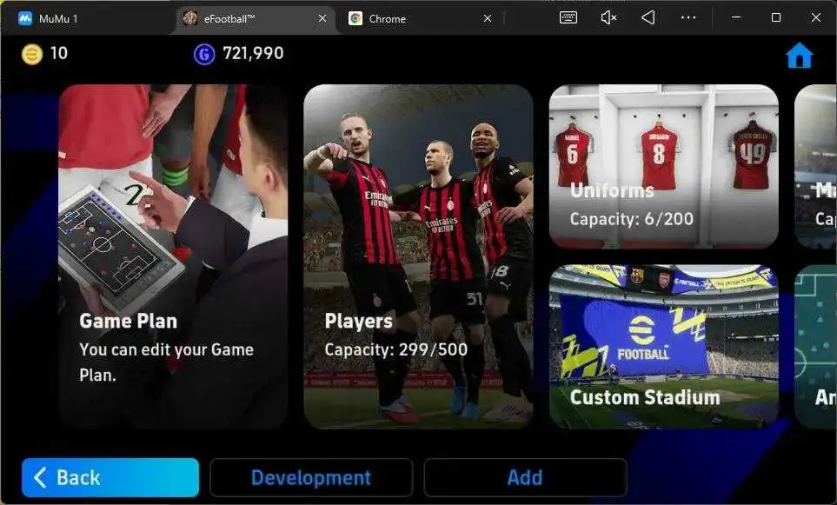Go back with the Back button
This screenshot has width=837, height=505.
[x=110, y=477]
